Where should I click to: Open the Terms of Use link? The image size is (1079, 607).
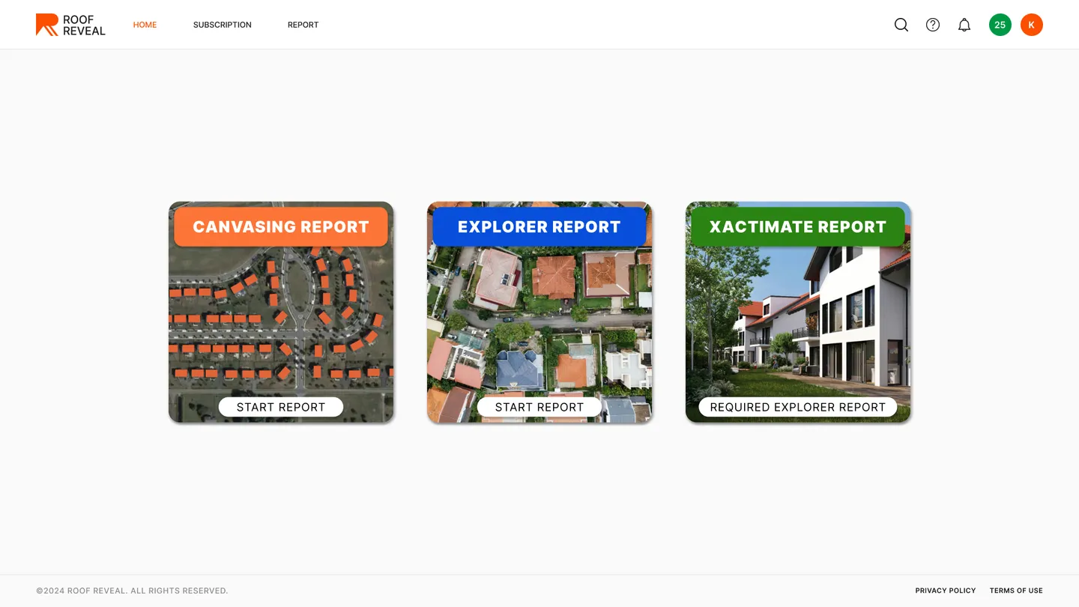pyautogui.click(x=1016, y=591)
